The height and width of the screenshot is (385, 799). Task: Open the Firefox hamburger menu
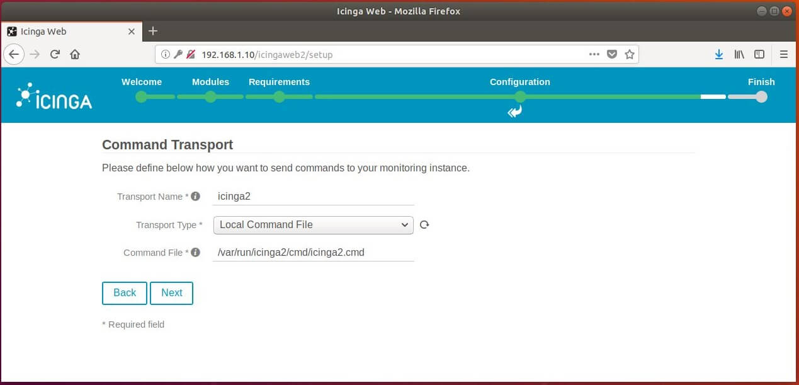784,54
